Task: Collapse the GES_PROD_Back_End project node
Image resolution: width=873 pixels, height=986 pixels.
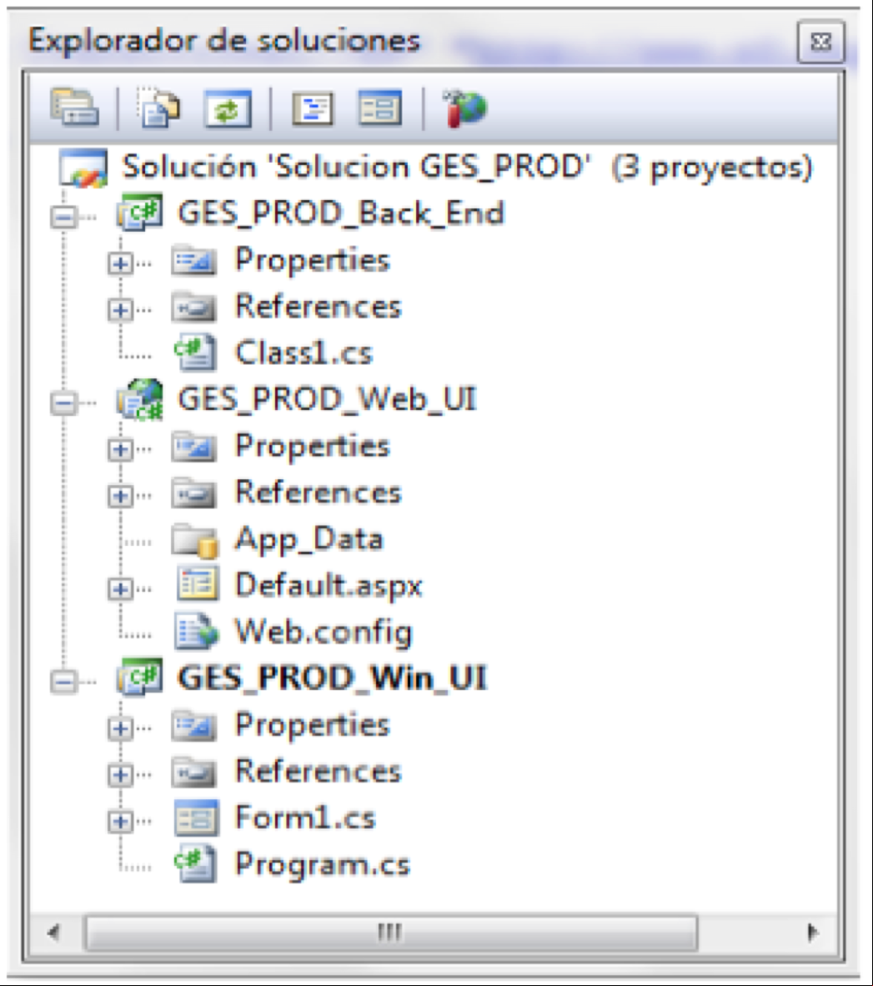Action: pyautogui.click(x=63, y=217)
